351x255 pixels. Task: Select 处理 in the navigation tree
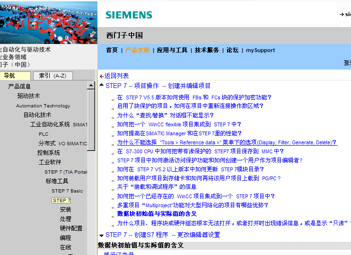(65, 219)
